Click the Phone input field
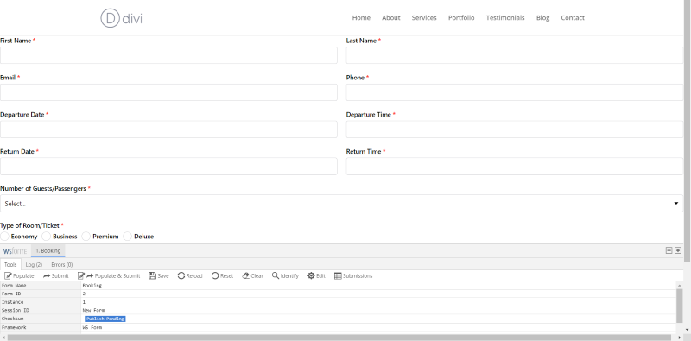This screenshot has width=691, height=341. 515,92
